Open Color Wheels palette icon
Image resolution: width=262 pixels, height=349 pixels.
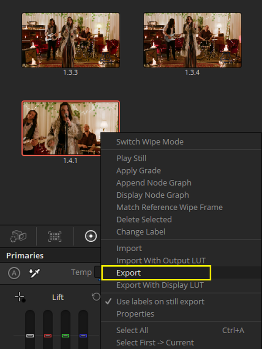point(91,236)
